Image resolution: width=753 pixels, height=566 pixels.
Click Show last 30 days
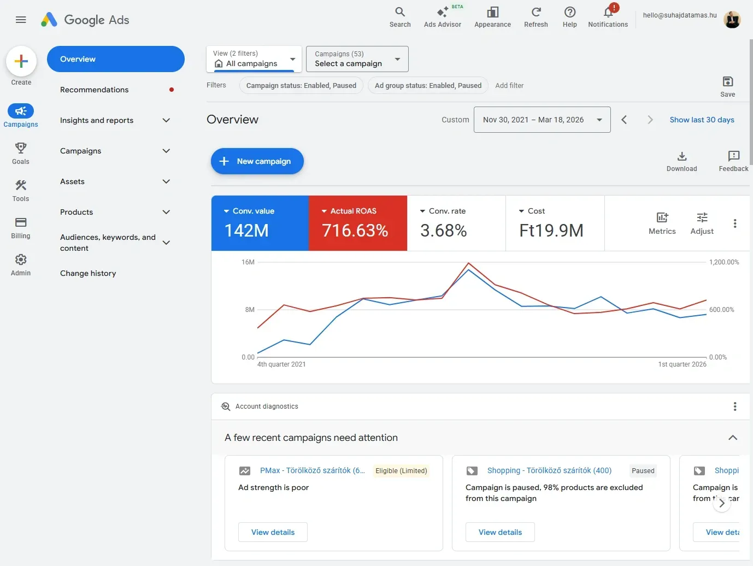(x=702, y=120)
